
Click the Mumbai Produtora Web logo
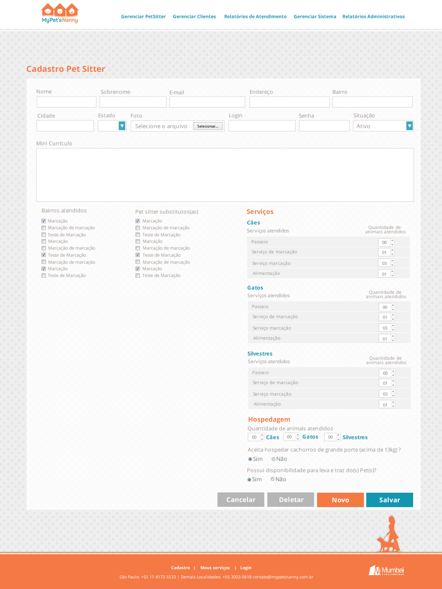click(386, 570)
